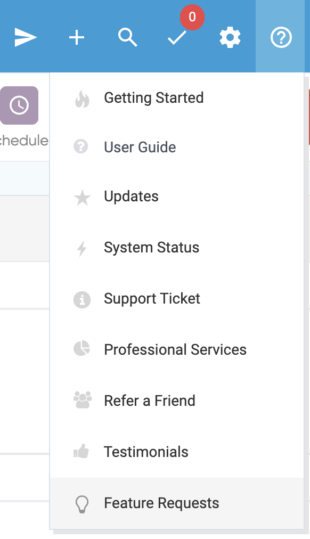310x539 pixels.
Task: Click the purple Schedule clock icon
Action: [19, 105]
